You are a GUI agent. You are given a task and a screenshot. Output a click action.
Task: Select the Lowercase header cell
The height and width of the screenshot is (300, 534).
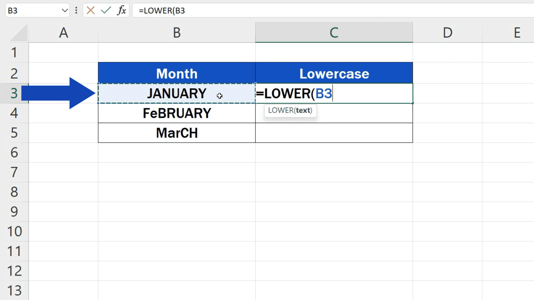click(x=334, y=73)
